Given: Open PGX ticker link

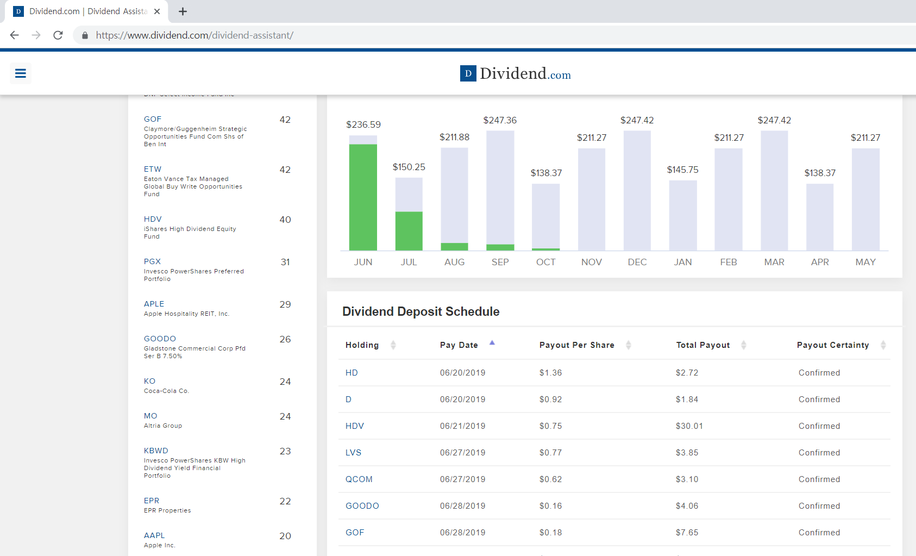Looking at the screenshot, I should point(152,261).
